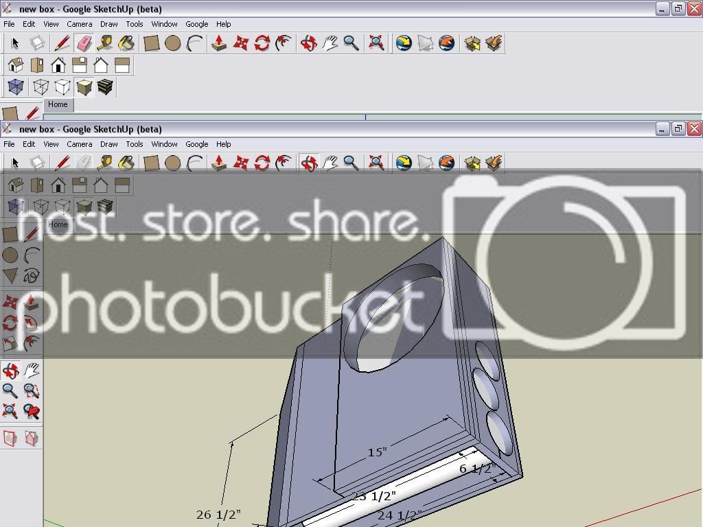The height and width of the screenshot is (527, 703).
Task: Select Arc tool in lower window side toolbar
Action: 32,255
